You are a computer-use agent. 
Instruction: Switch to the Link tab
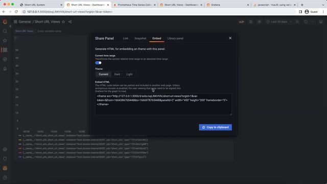click(x=126, y=38)
